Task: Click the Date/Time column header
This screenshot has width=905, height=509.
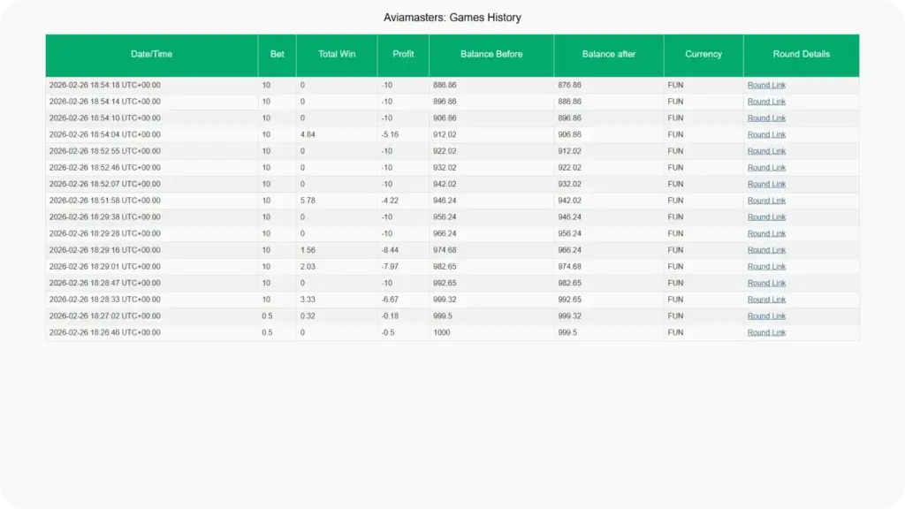Action: 151,54
